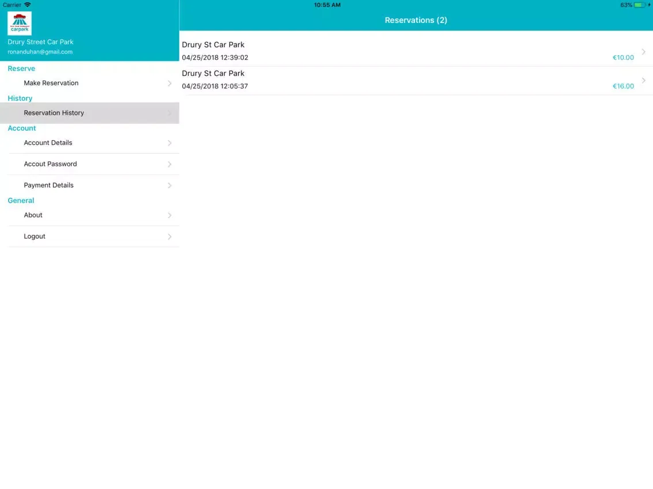
Task: Open reservation dated 04/25/2018 12:39:02
Action: click(x=416, y=52)
